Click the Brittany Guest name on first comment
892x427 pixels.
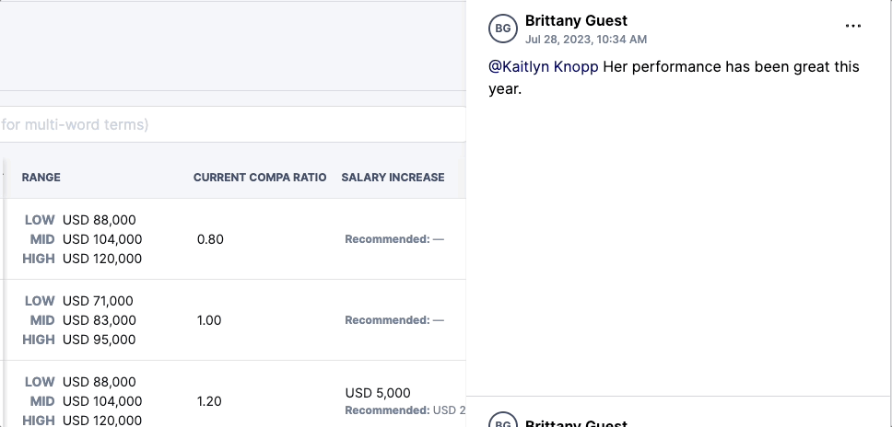[576, 20]
